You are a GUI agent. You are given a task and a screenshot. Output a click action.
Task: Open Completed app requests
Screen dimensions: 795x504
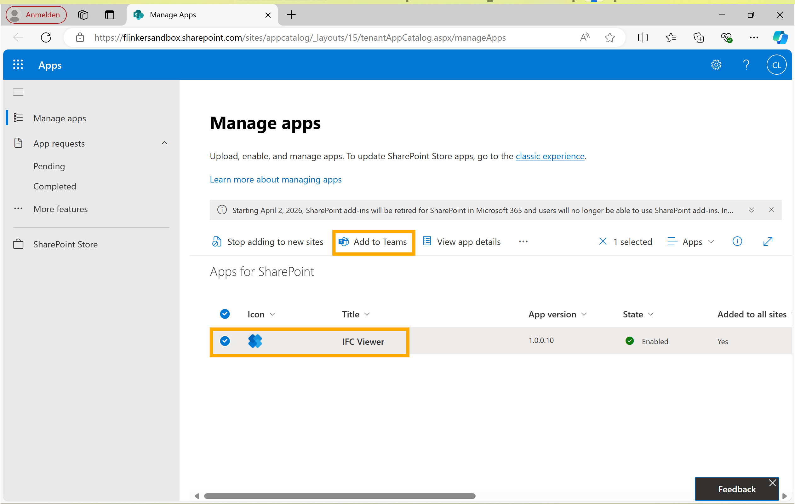tap(55, 186)
